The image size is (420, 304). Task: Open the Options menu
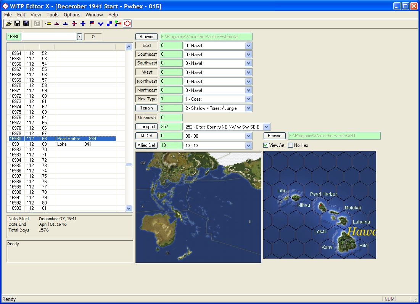72,15
